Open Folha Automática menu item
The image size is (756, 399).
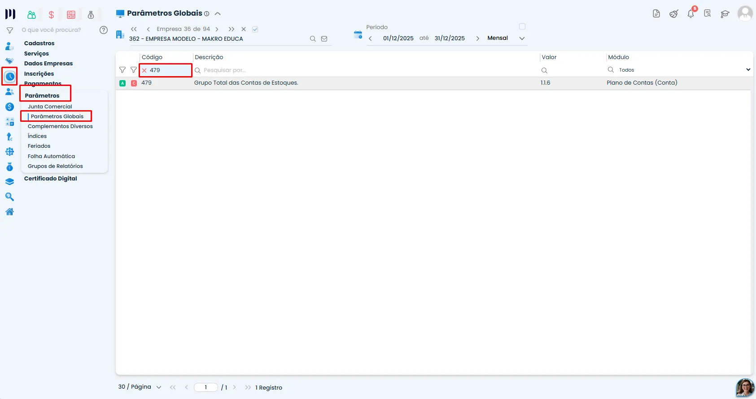pos(51,156)
